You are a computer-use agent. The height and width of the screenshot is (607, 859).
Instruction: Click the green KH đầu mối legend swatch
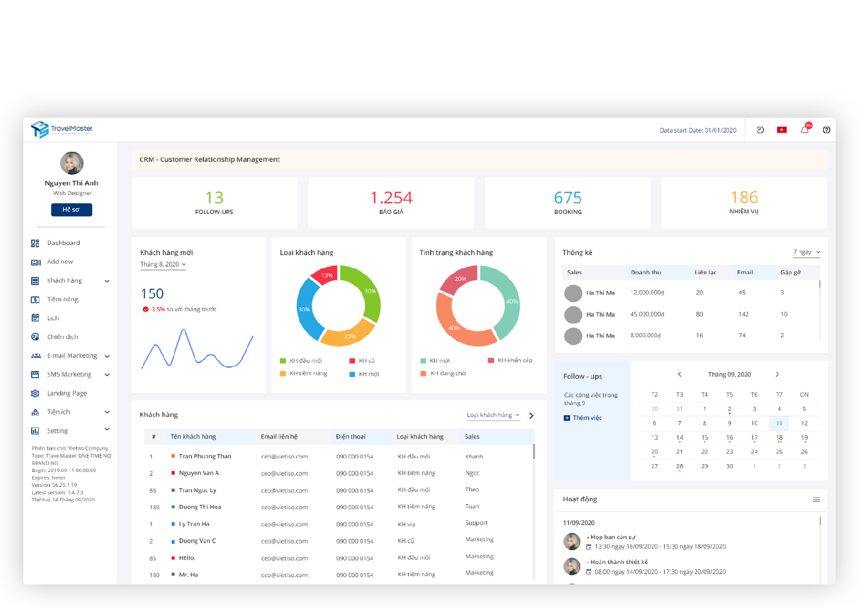[x=283, y=361]
